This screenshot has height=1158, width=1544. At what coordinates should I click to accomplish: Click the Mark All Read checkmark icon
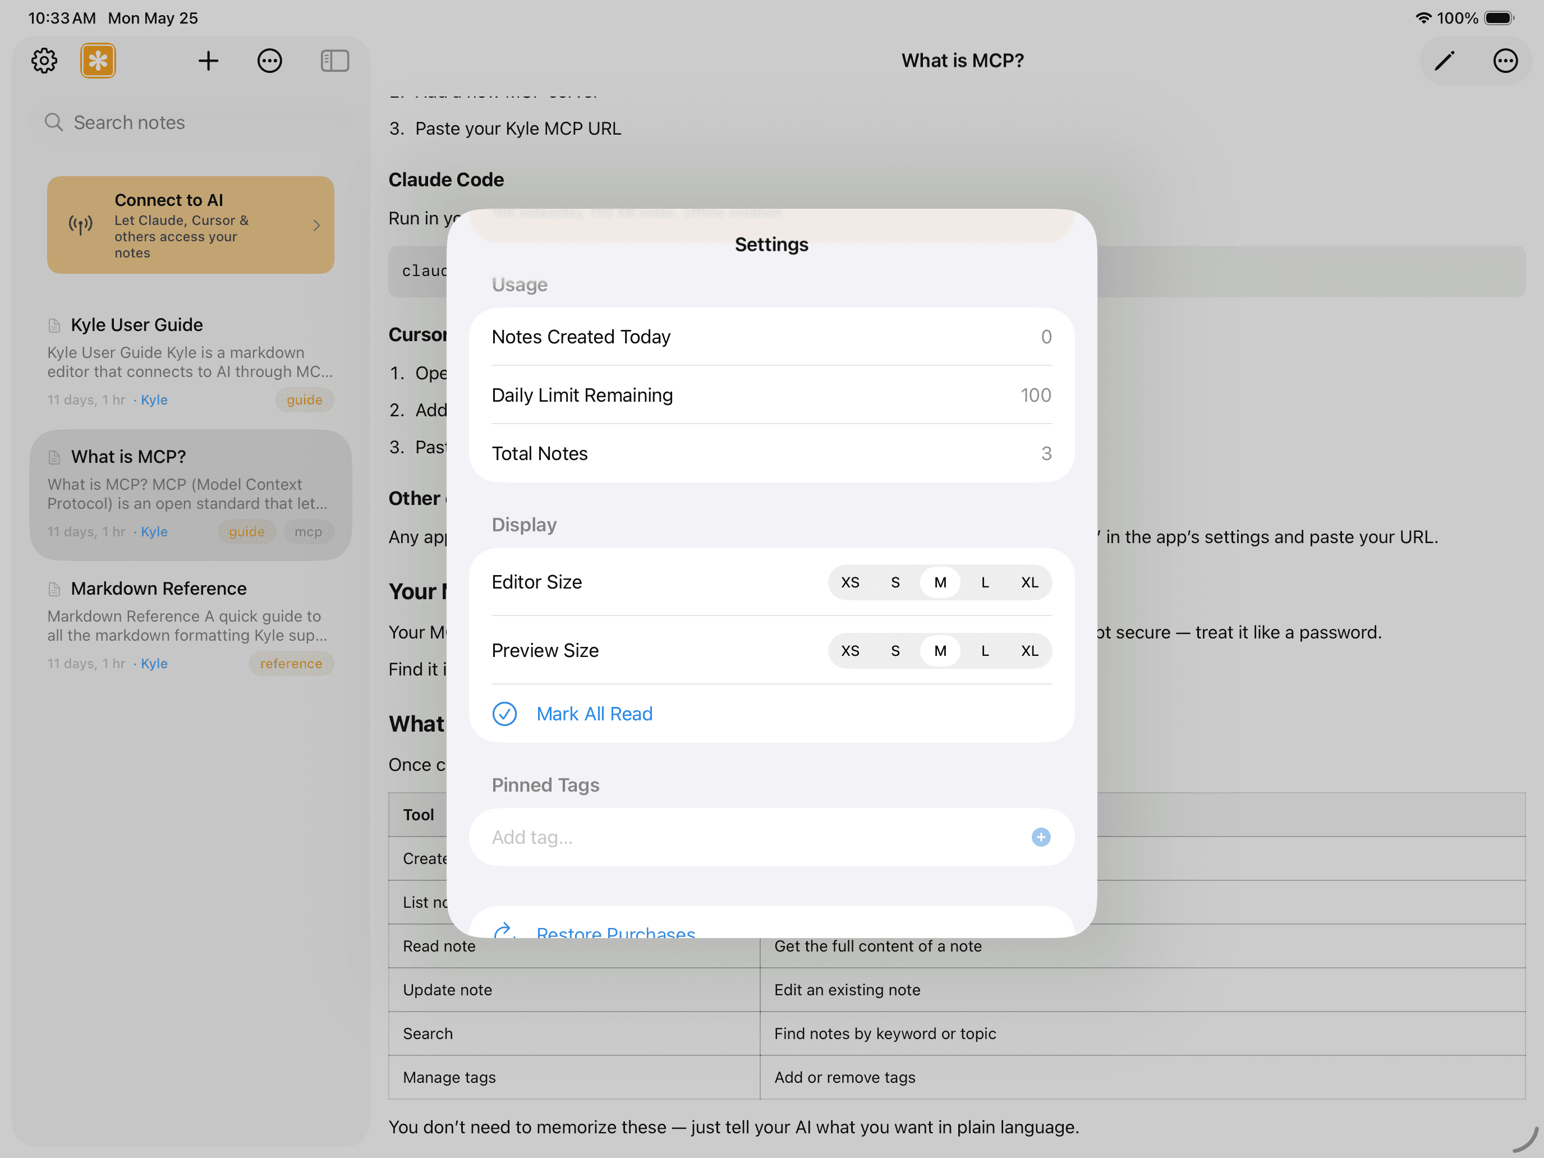click(505, 714)
